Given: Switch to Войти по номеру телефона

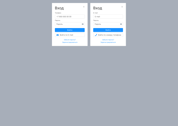Looking at the screenshot, I should (x=108, y=35).
